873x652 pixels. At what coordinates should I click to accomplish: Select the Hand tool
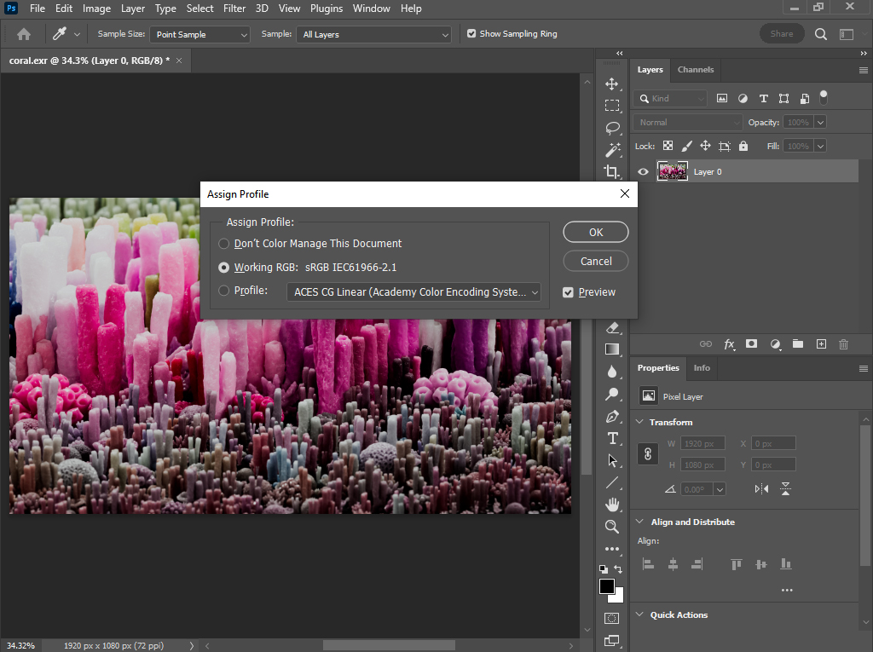[612, 505]
